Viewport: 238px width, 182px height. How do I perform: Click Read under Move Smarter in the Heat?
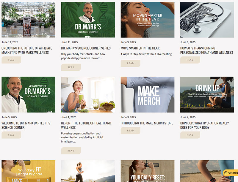tap(131, 63)
